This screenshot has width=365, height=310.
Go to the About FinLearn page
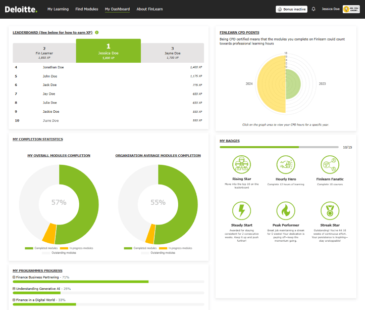click(x=149, y=9)
